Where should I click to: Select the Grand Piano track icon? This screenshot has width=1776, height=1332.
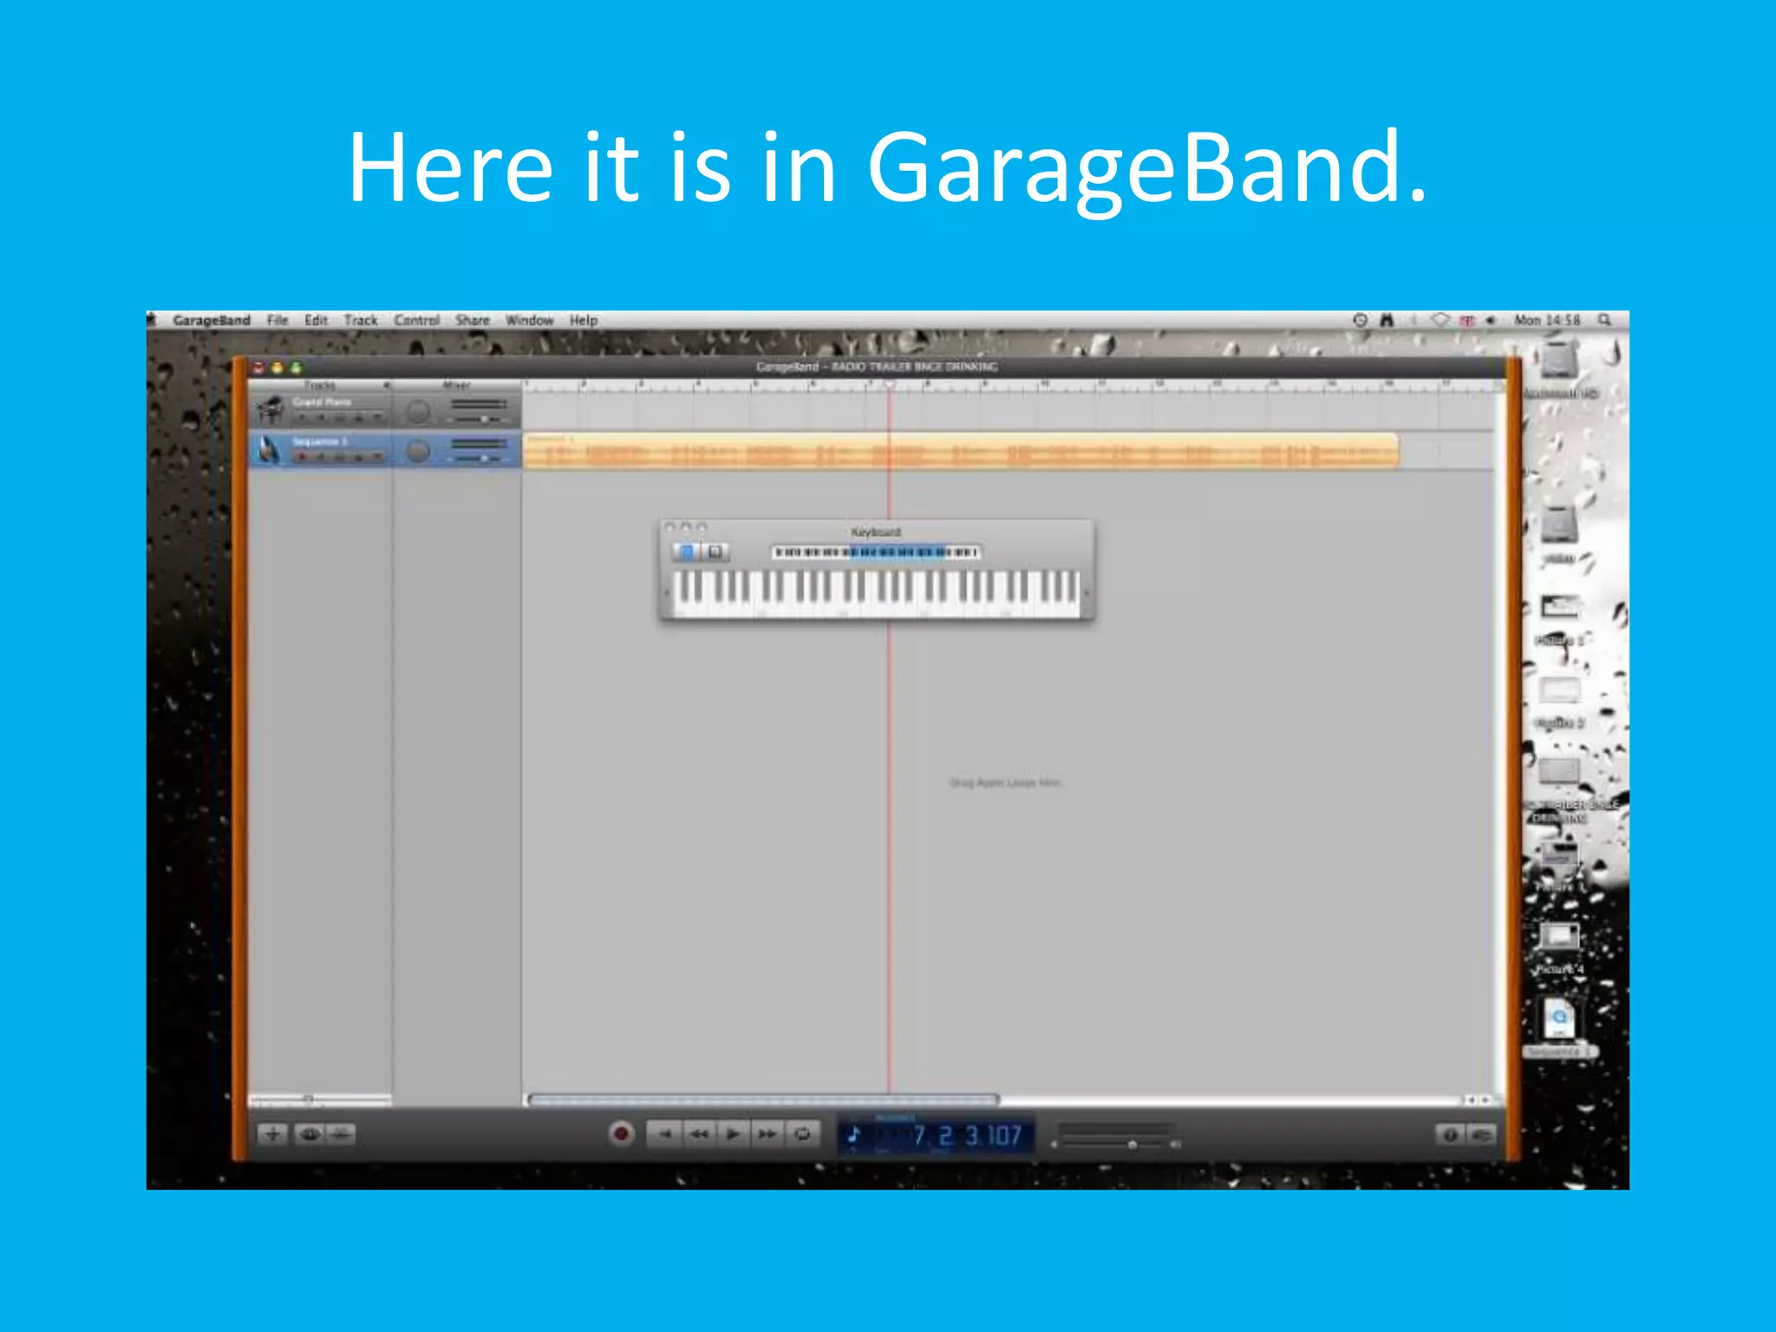point(270,409)
